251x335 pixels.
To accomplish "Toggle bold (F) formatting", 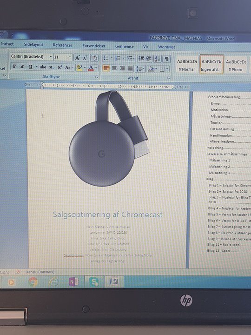I will 14,67.
